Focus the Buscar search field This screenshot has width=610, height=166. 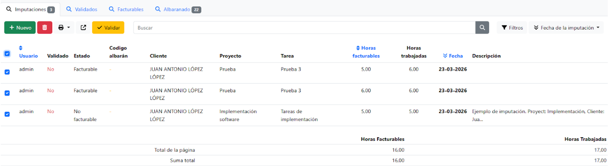click(x=304, y=28)
